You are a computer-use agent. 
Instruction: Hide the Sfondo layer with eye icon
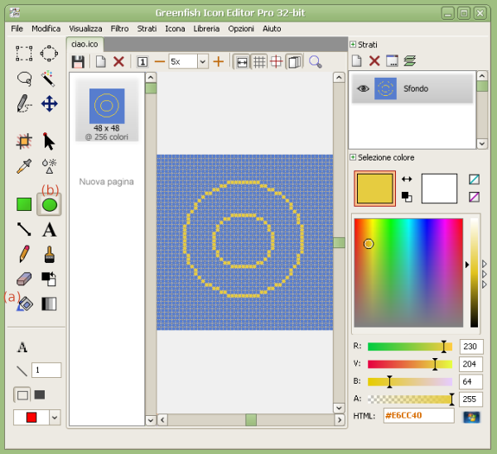click(363, 88)
